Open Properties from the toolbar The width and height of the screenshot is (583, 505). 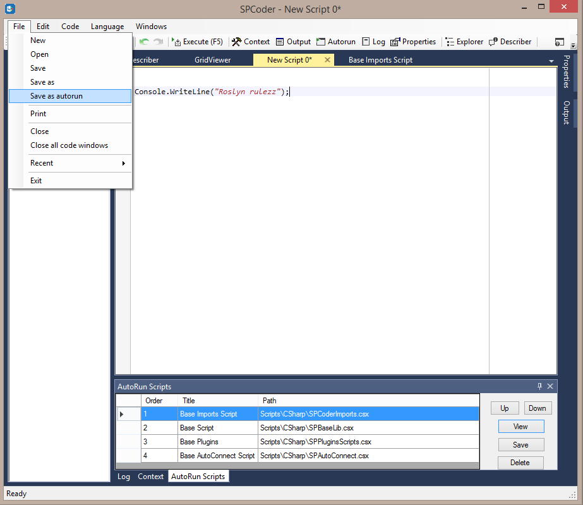[x=413, y=42]
